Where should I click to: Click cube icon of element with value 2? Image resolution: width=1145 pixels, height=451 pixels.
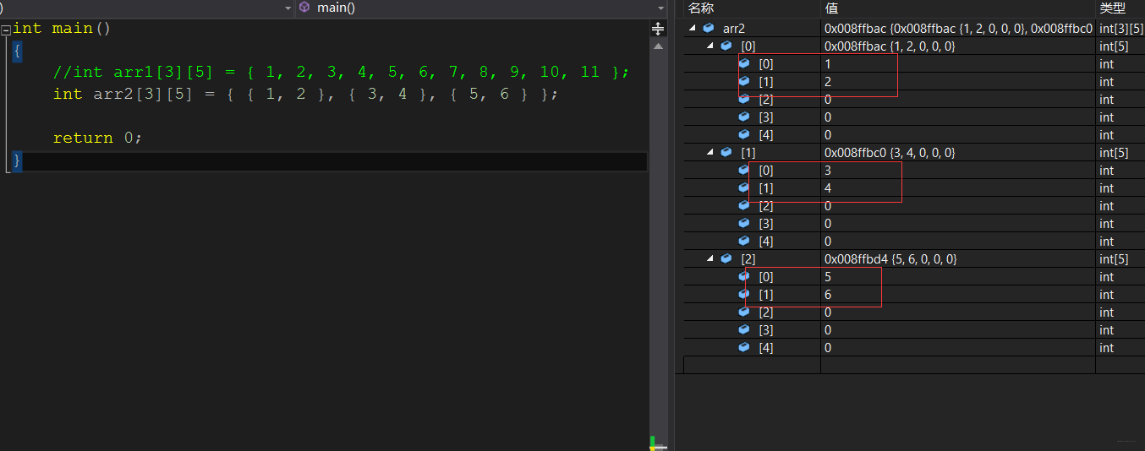point(744,81)
